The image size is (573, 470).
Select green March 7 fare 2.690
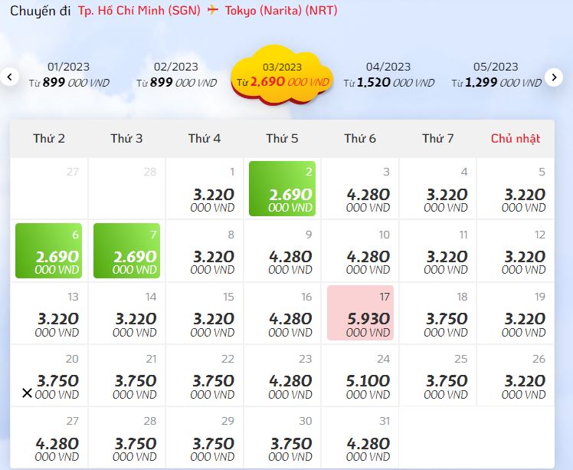[127, 251]
